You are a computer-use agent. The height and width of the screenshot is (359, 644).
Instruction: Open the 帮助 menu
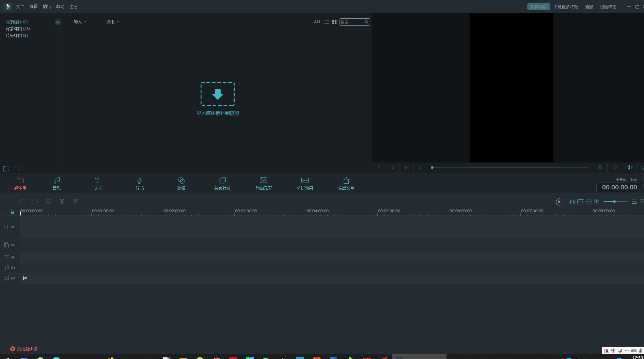60,7
